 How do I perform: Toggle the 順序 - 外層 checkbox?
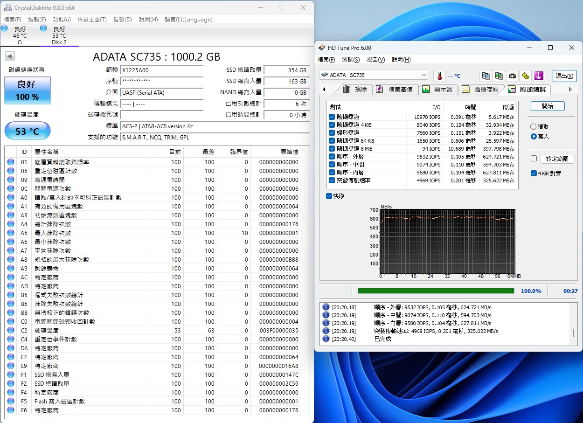(332, 157)
